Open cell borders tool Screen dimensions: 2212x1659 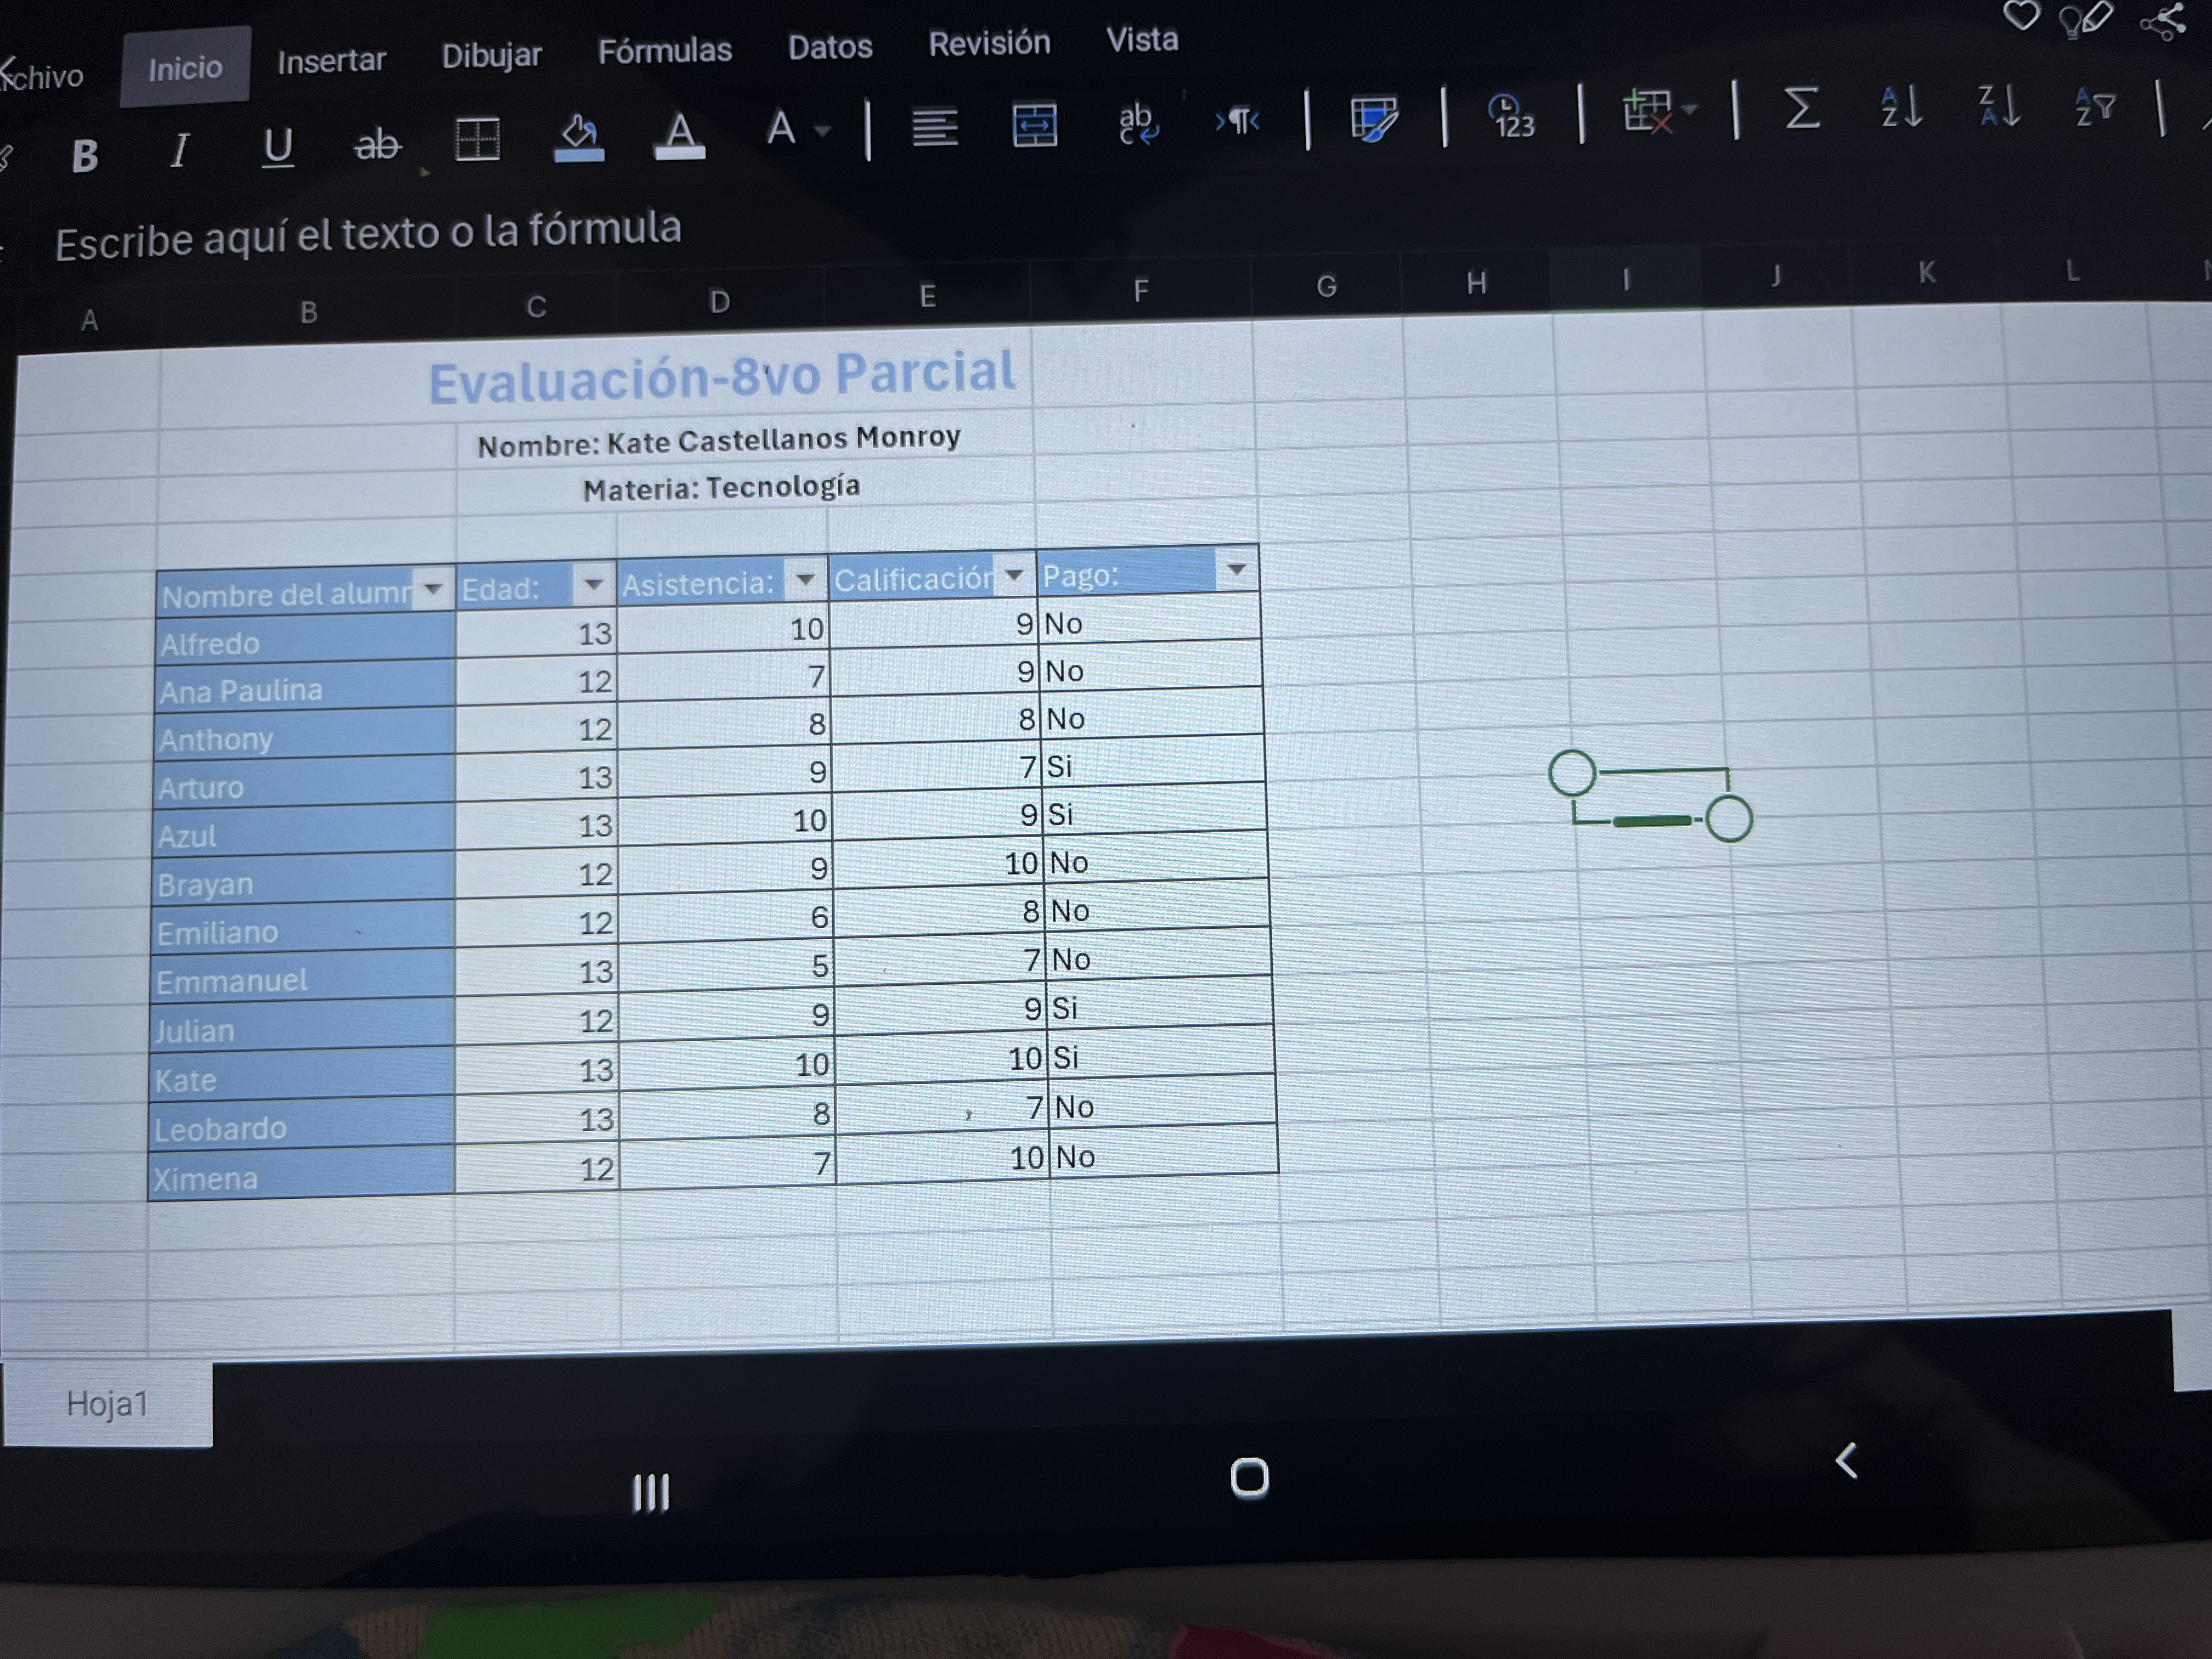pos(477,139)
